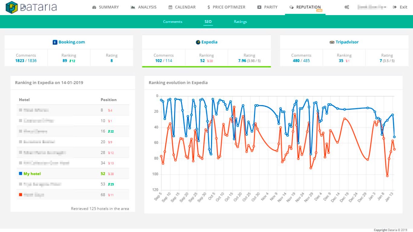This screenshot has width=413, height=232.
Task: Click the green up arrow on position 53
Action: click(109, 185)
